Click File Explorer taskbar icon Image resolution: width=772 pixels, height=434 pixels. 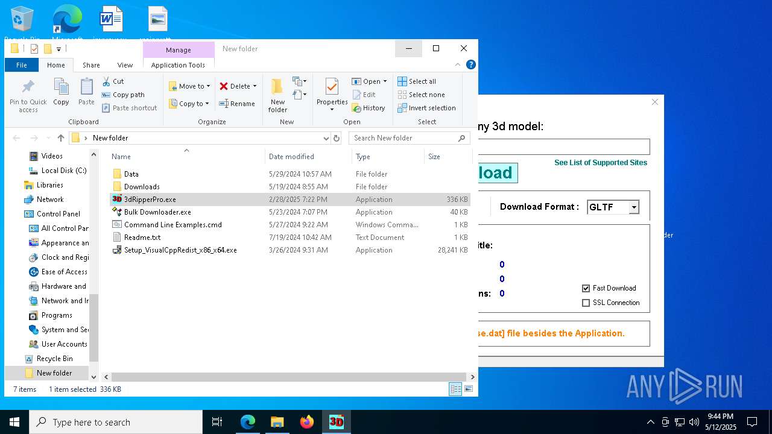pyautogui.click(x=277, y=422)
